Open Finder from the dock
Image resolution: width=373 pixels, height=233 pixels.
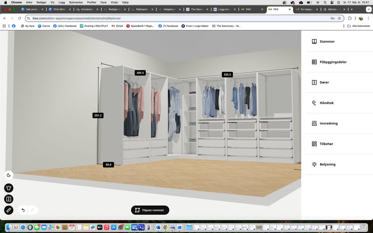point(9,227)
